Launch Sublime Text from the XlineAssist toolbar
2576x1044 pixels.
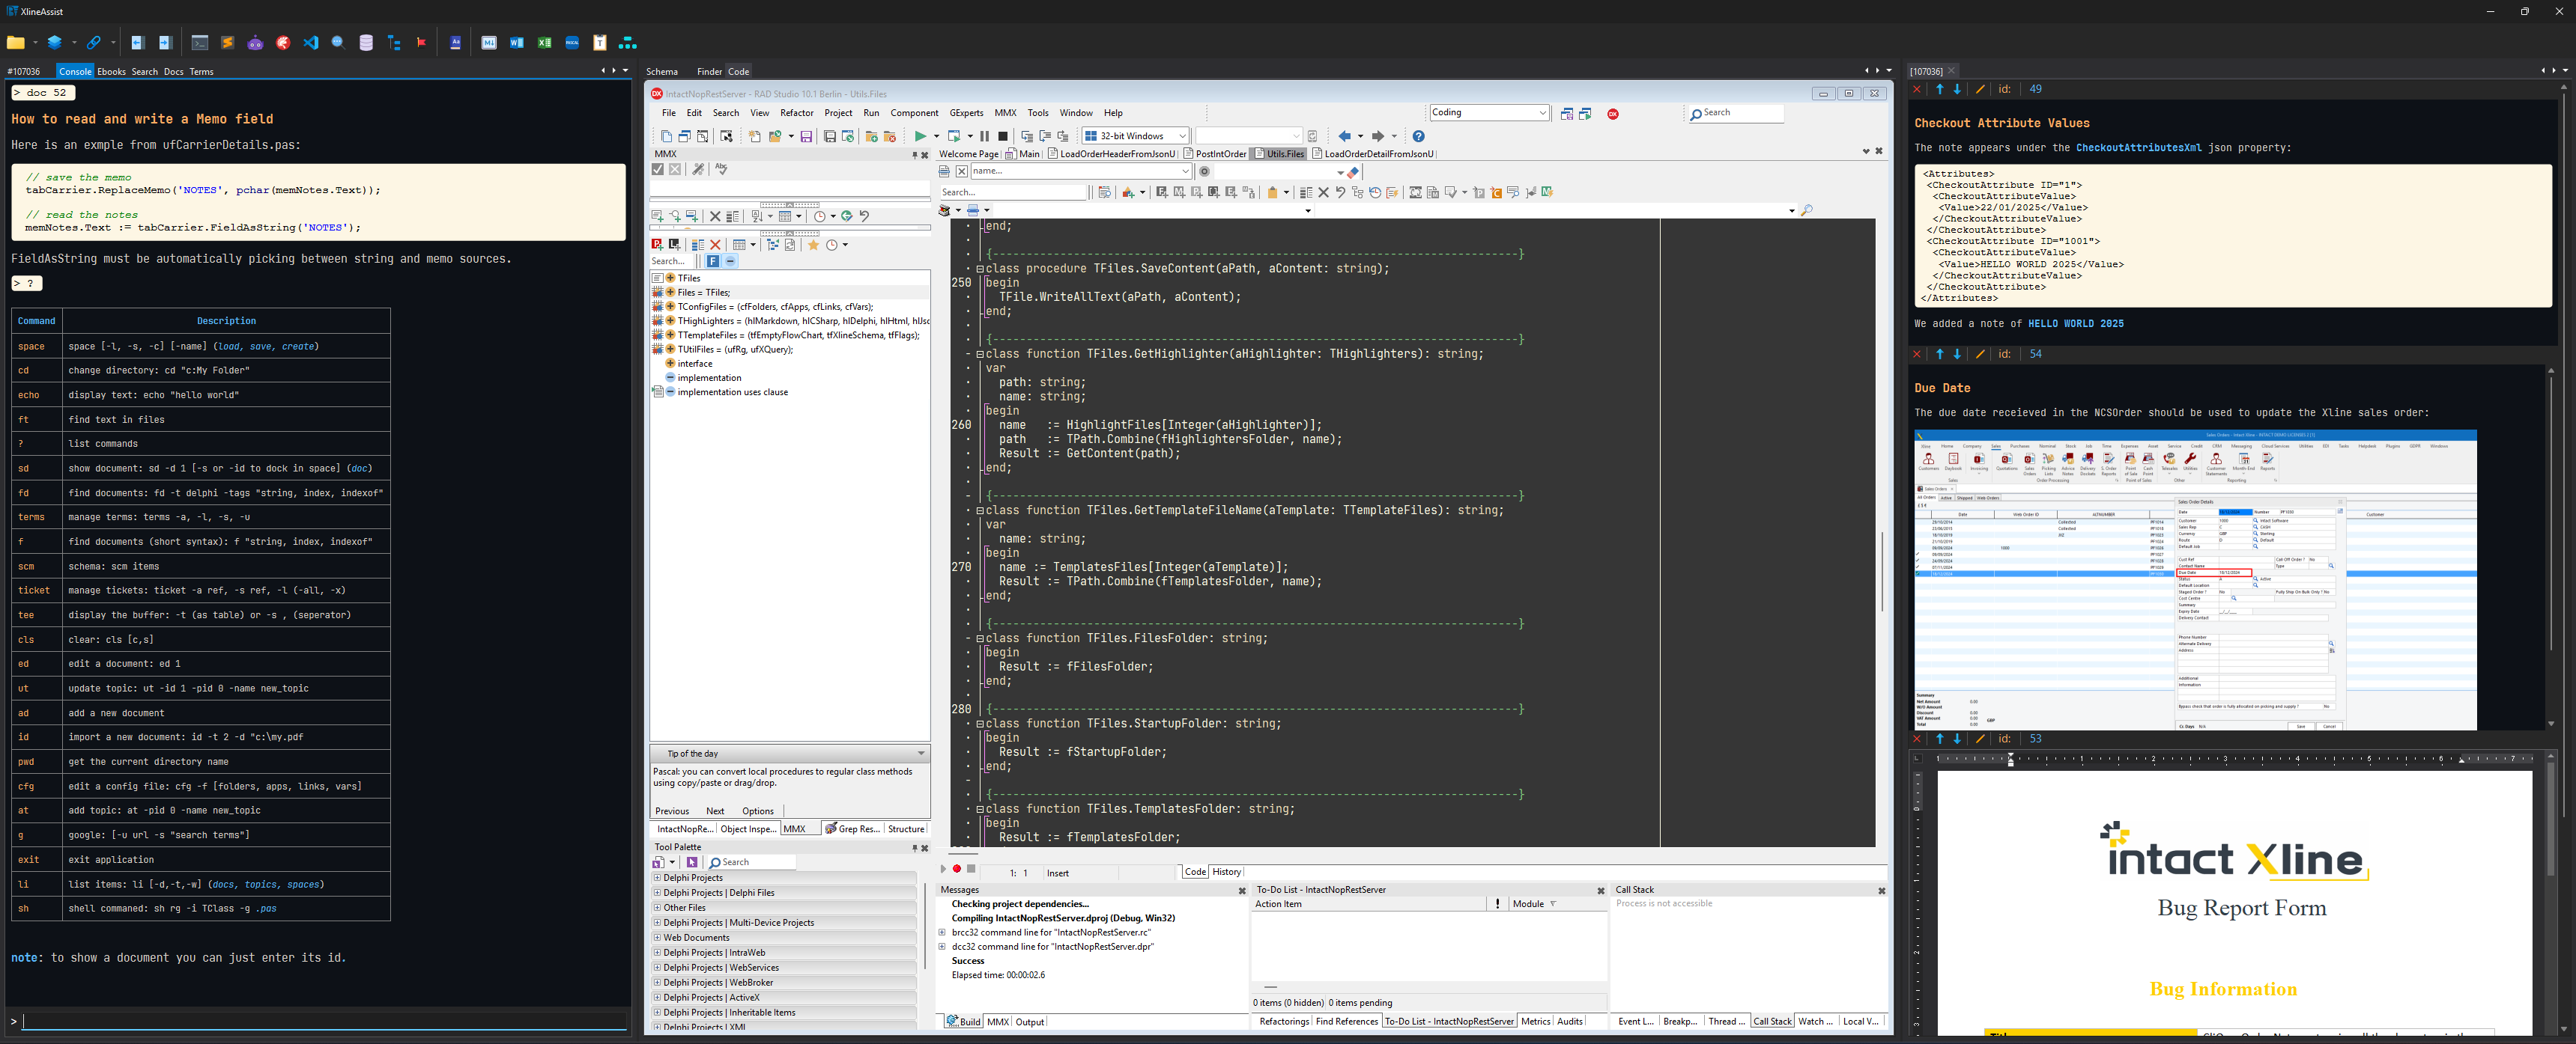coord(228,43)
